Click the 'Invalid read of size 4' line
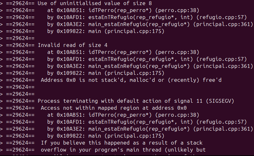The width and height of the screenshot is (254, 156). (x=73, y=45)
